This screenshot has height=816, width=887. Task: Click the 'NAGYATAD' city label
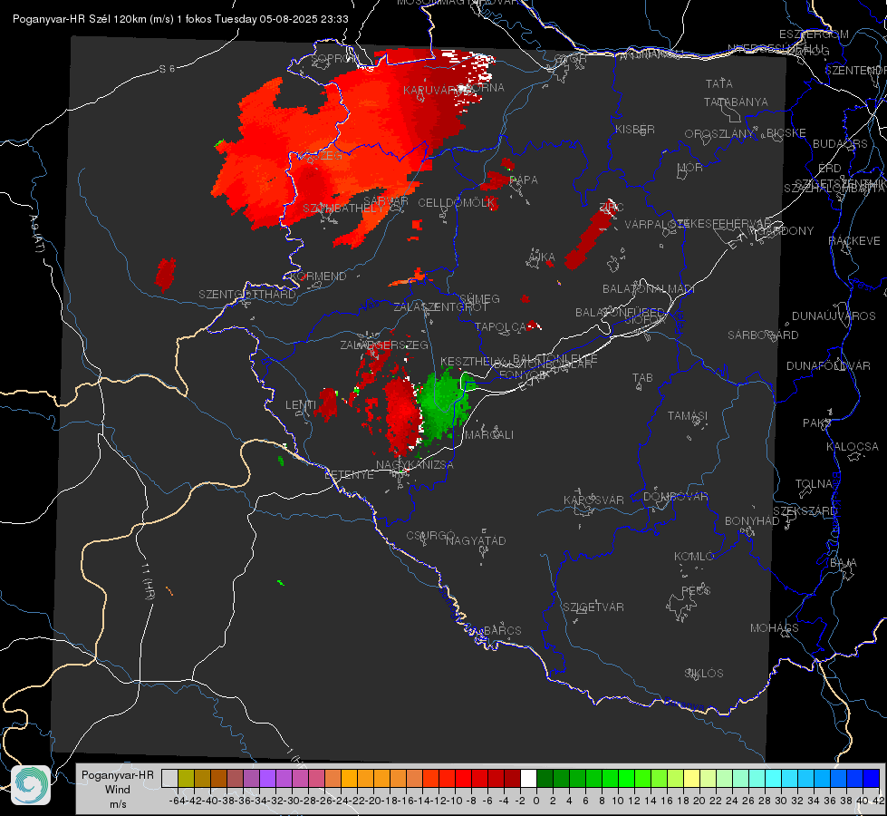point(476,540)
